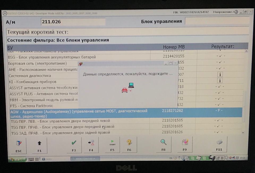Select the 03/2013 taskbar window button
The width and height of the screenshot is (255, 173).
point(85,159)
